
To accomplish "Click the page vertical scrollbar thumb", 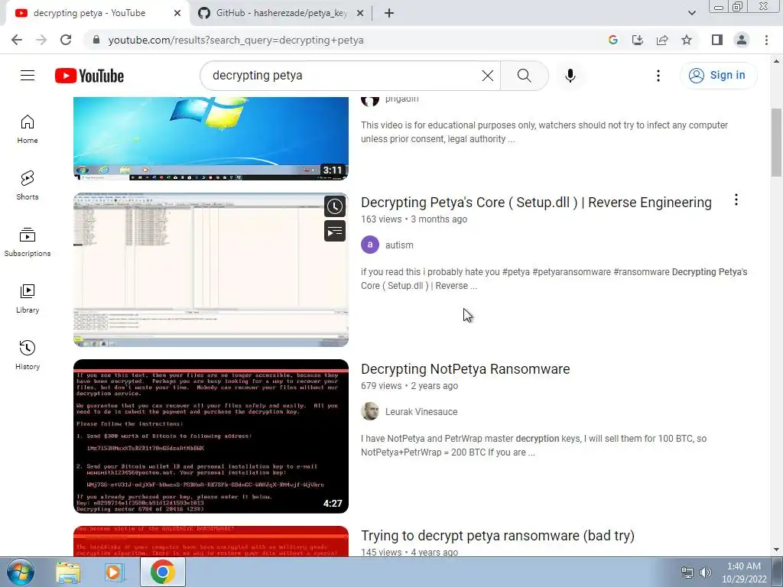I will [x=776, y=142].
